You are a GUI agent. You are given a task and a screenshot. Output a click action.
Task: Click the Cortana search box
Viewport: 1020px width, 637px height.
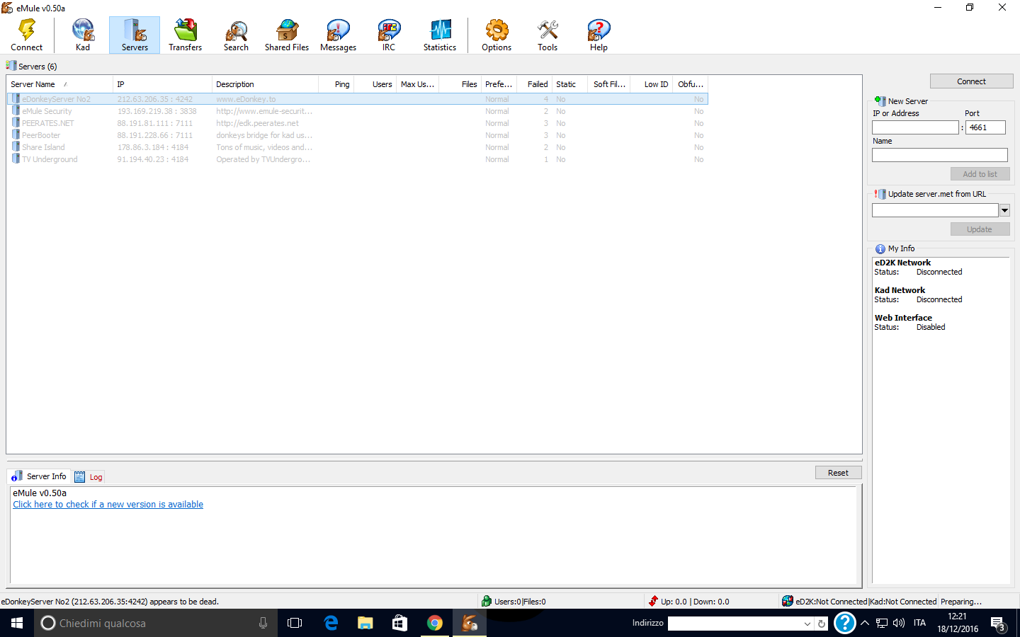pos(156,623)
